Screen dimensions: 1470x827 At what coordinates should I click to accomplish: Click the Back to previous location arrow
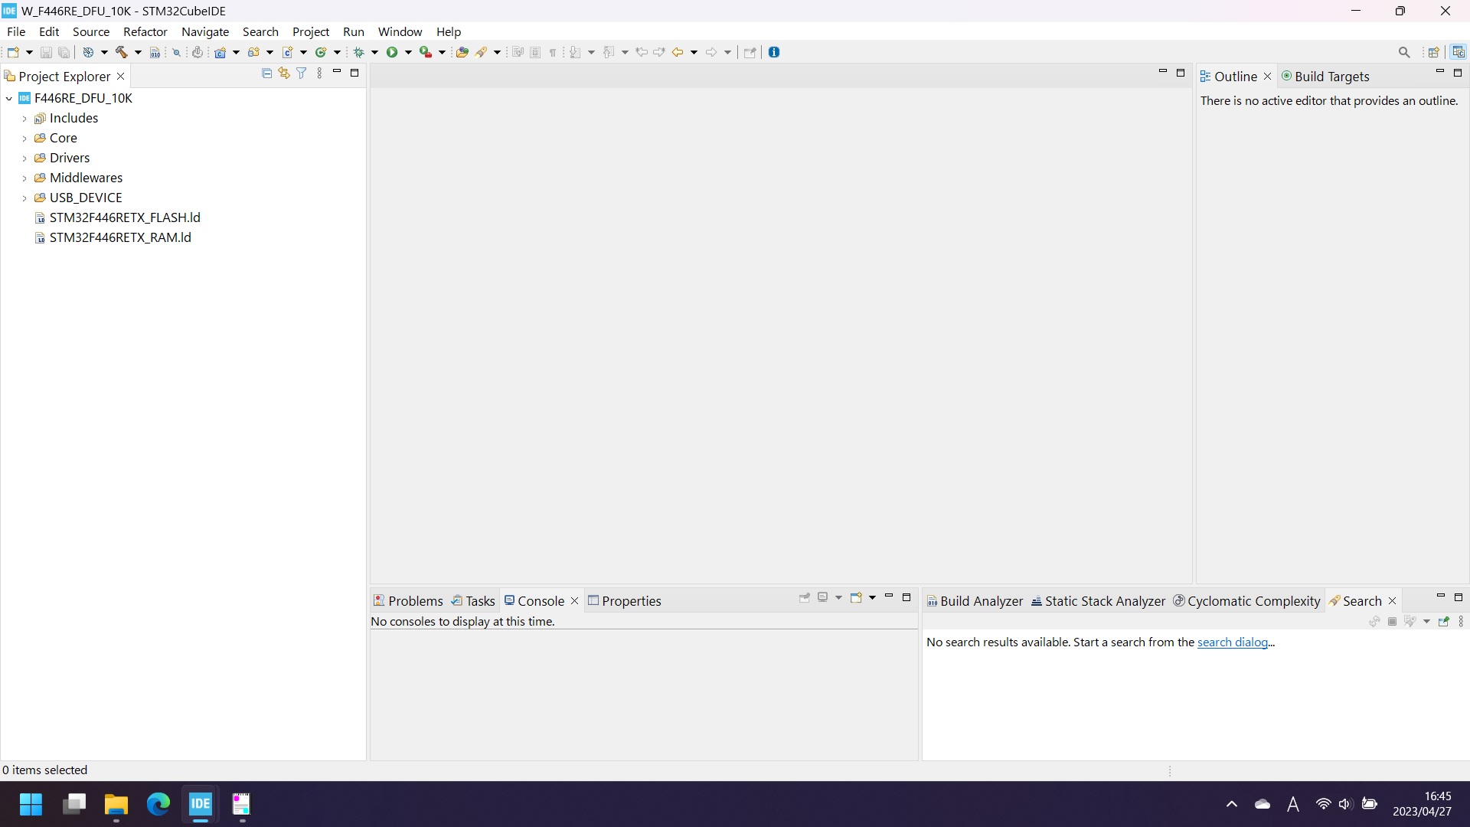point(678,52)
